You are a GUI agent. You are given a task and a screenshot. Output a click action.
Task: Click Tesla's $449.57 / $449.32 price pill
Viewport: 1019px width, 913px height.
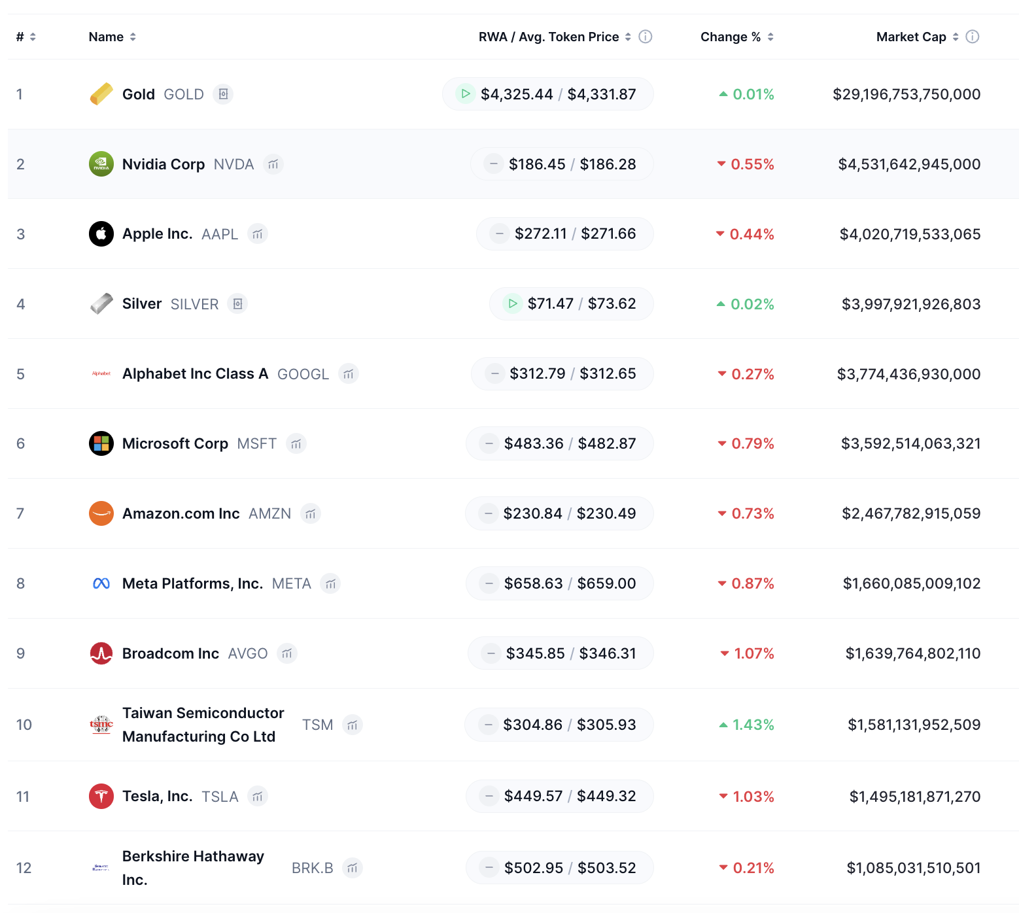click(569, 797)
